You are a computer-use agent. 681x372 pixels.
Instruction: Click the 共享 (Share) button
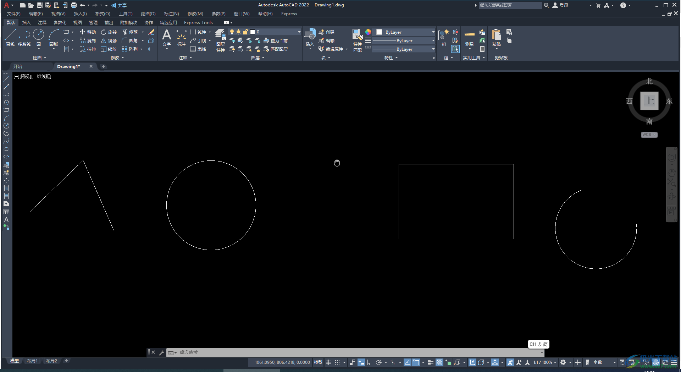click(x=119, y=5)
